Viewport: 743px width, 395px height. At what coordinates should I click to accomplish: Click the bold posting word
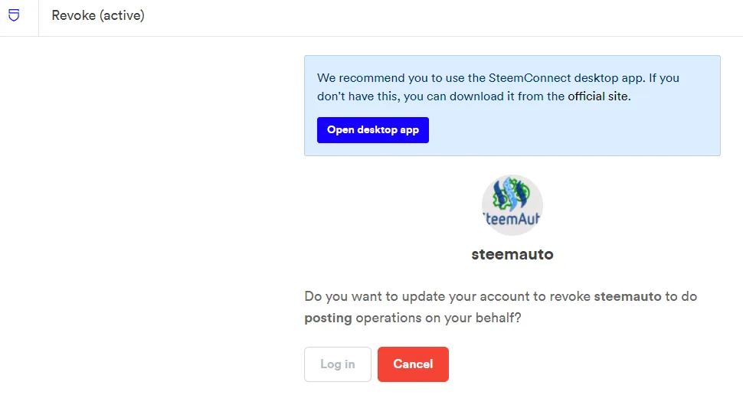[x=328, y=318]
